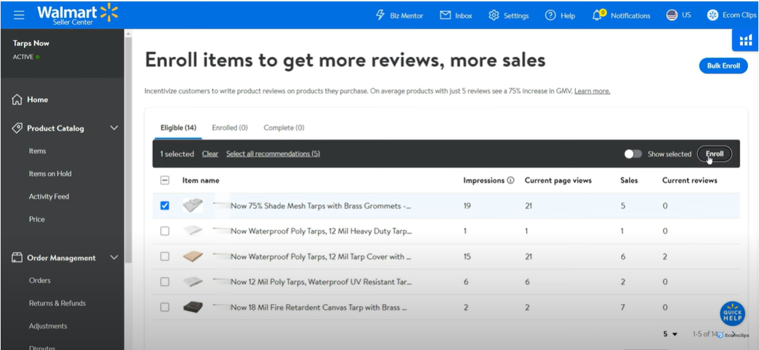Click the Walmart Seller Center logo

[x=78, y=14]
